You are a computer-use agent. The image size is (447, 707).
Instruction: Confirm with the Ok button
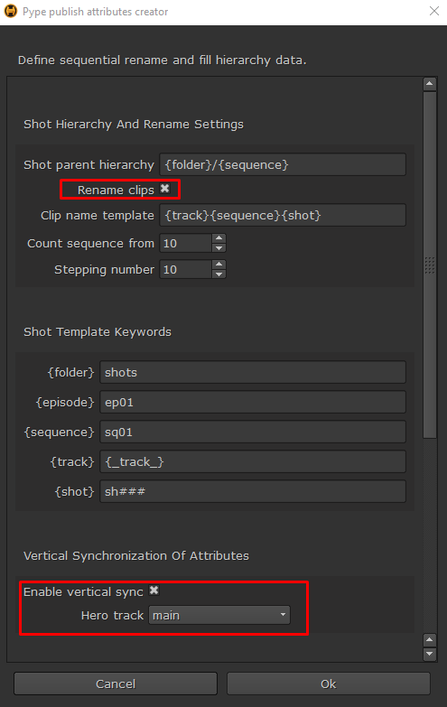[329, 684]
